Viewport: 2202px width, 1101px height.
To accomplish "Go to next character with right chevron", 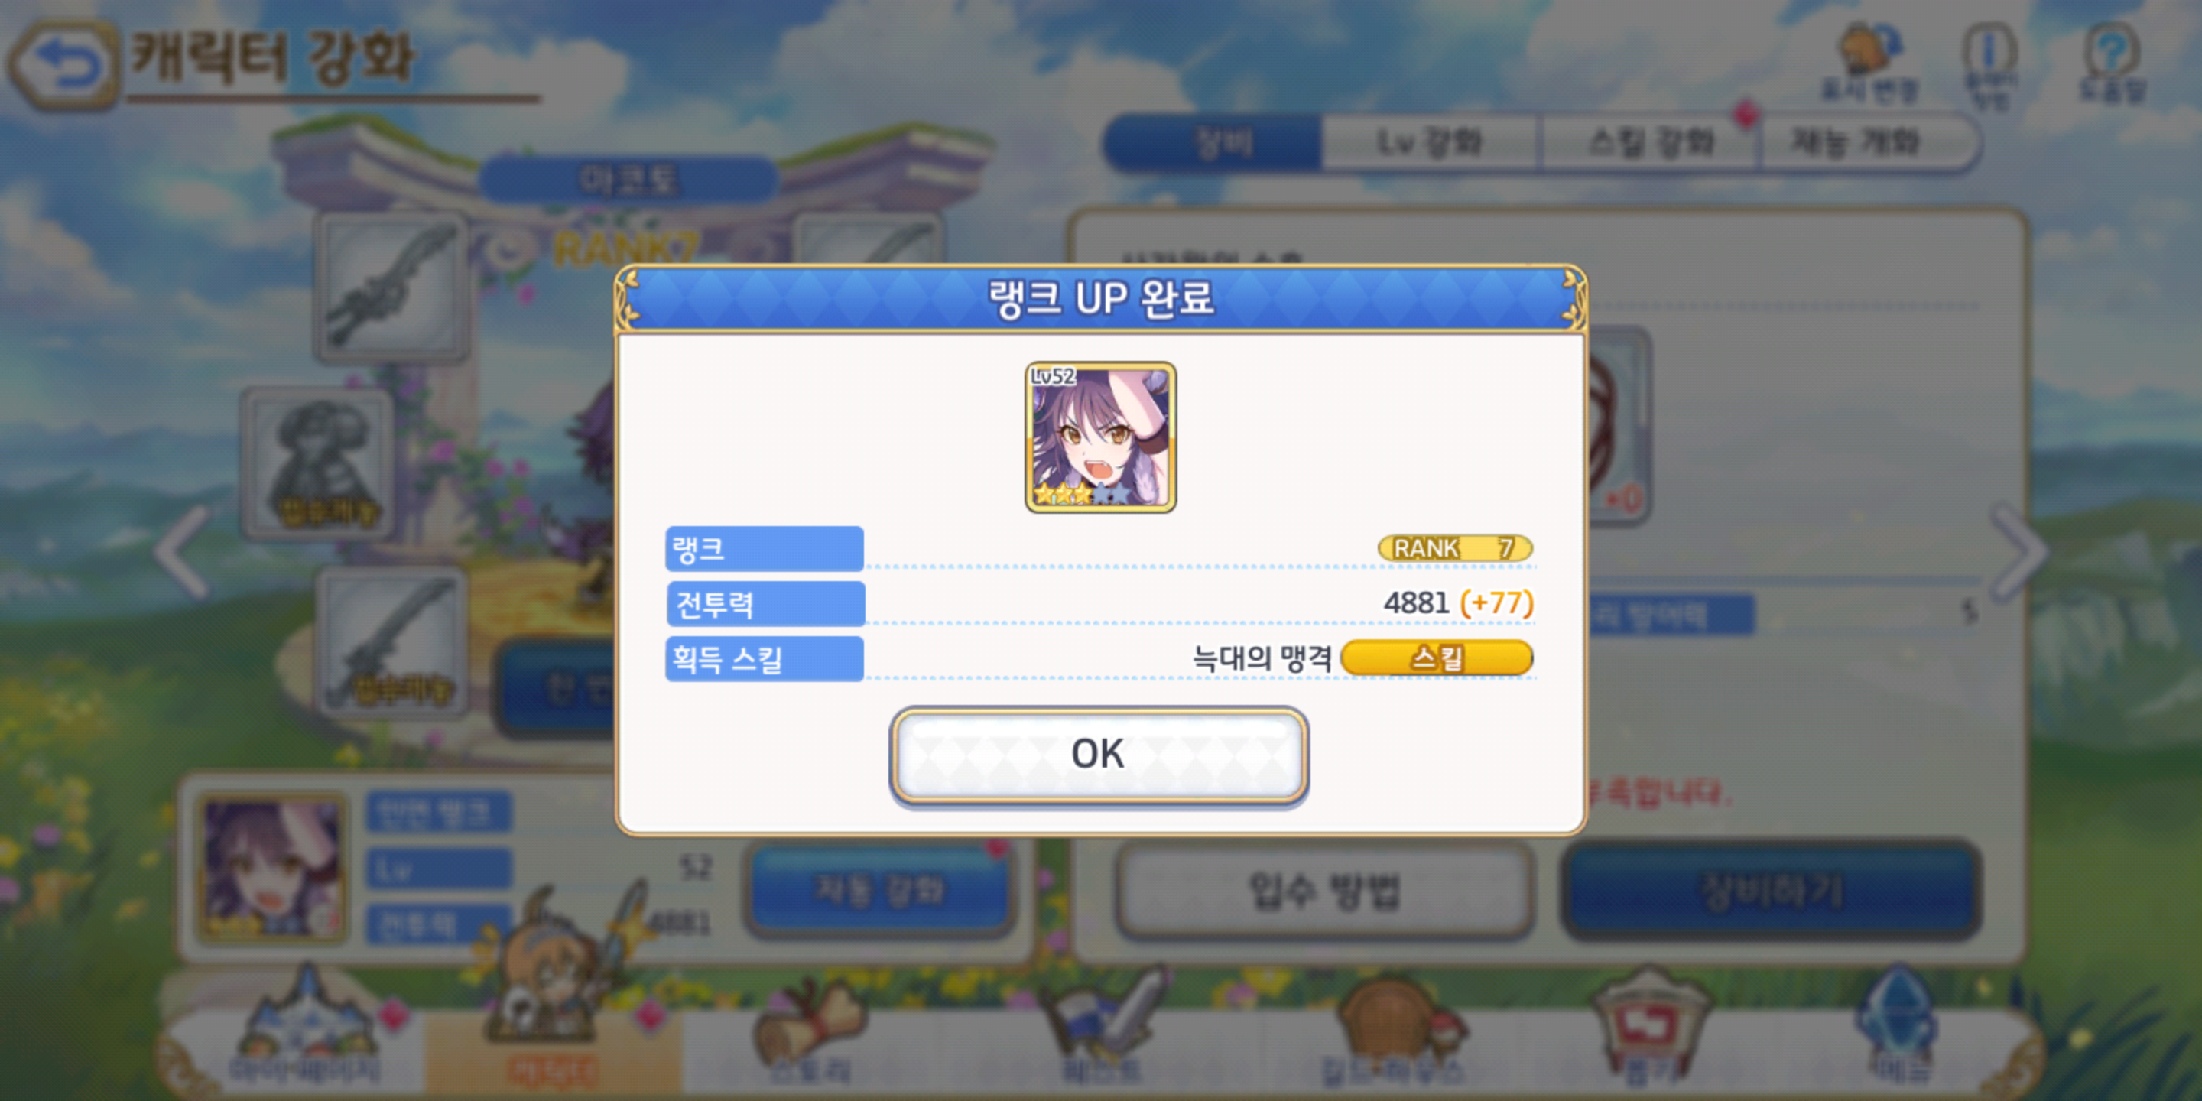I will (x=2021, y=552).
